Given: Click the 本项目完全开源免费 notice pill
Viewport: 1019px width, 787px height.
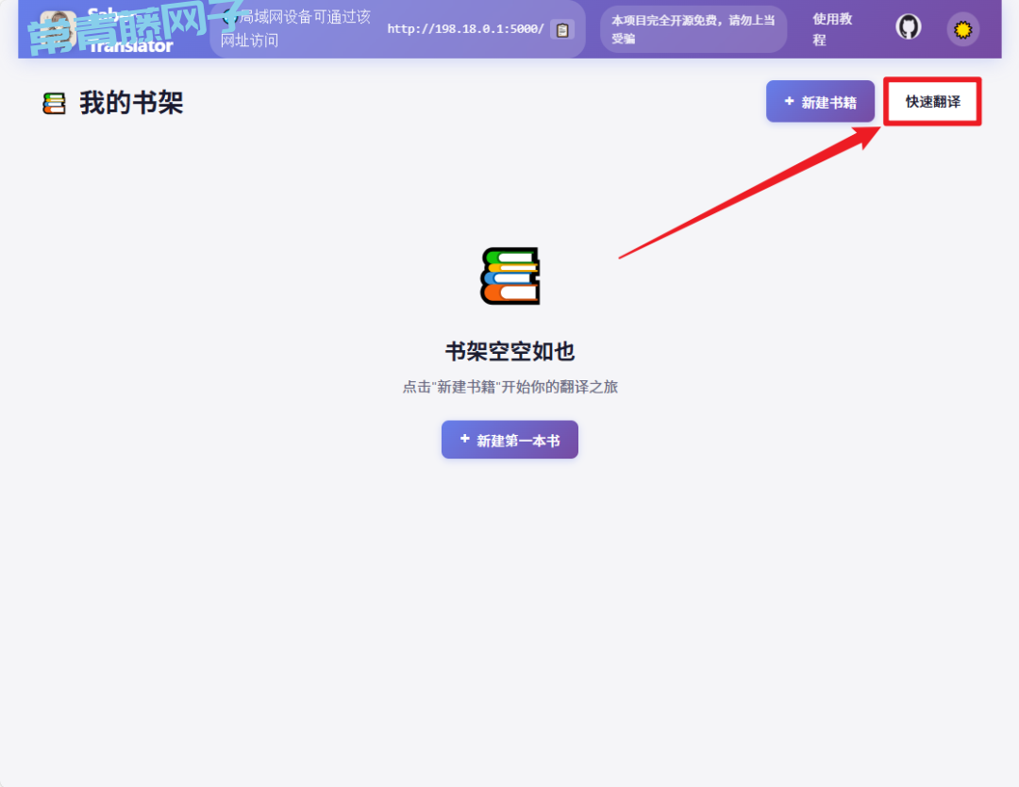Looking at the screenshot, I should (x=693, y=29).
